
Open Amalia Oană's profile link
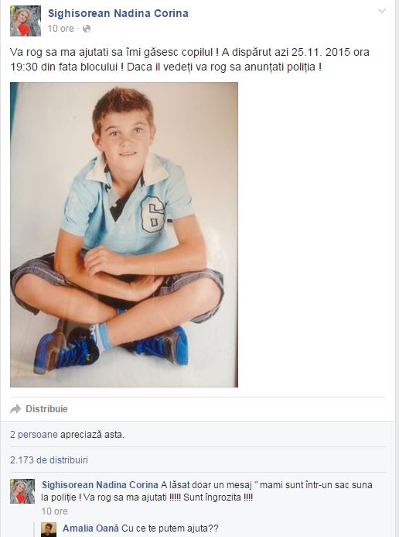[x=90, y=528]
